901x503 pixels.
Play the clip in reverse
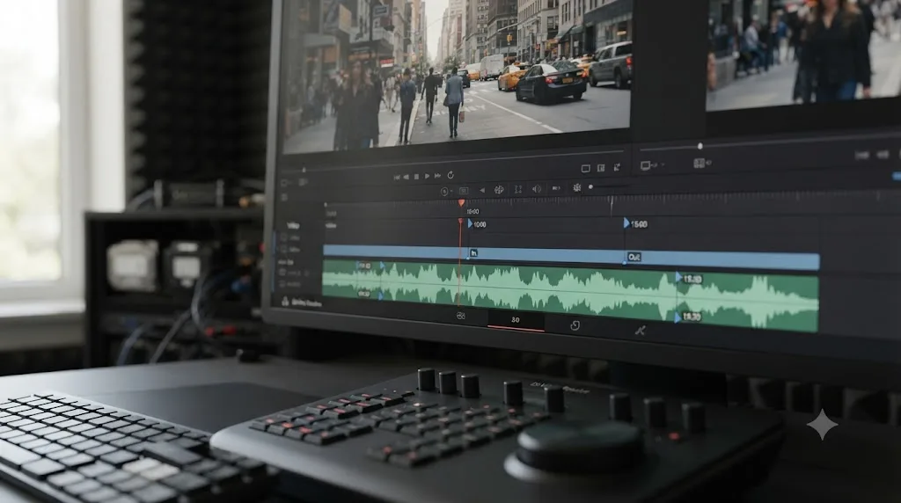[407, 177]
